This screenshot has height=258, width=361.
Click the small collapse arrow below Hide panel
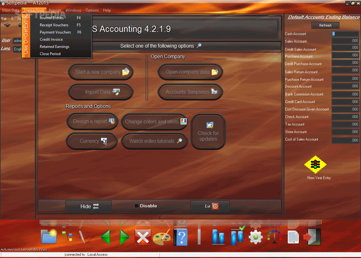160,218
